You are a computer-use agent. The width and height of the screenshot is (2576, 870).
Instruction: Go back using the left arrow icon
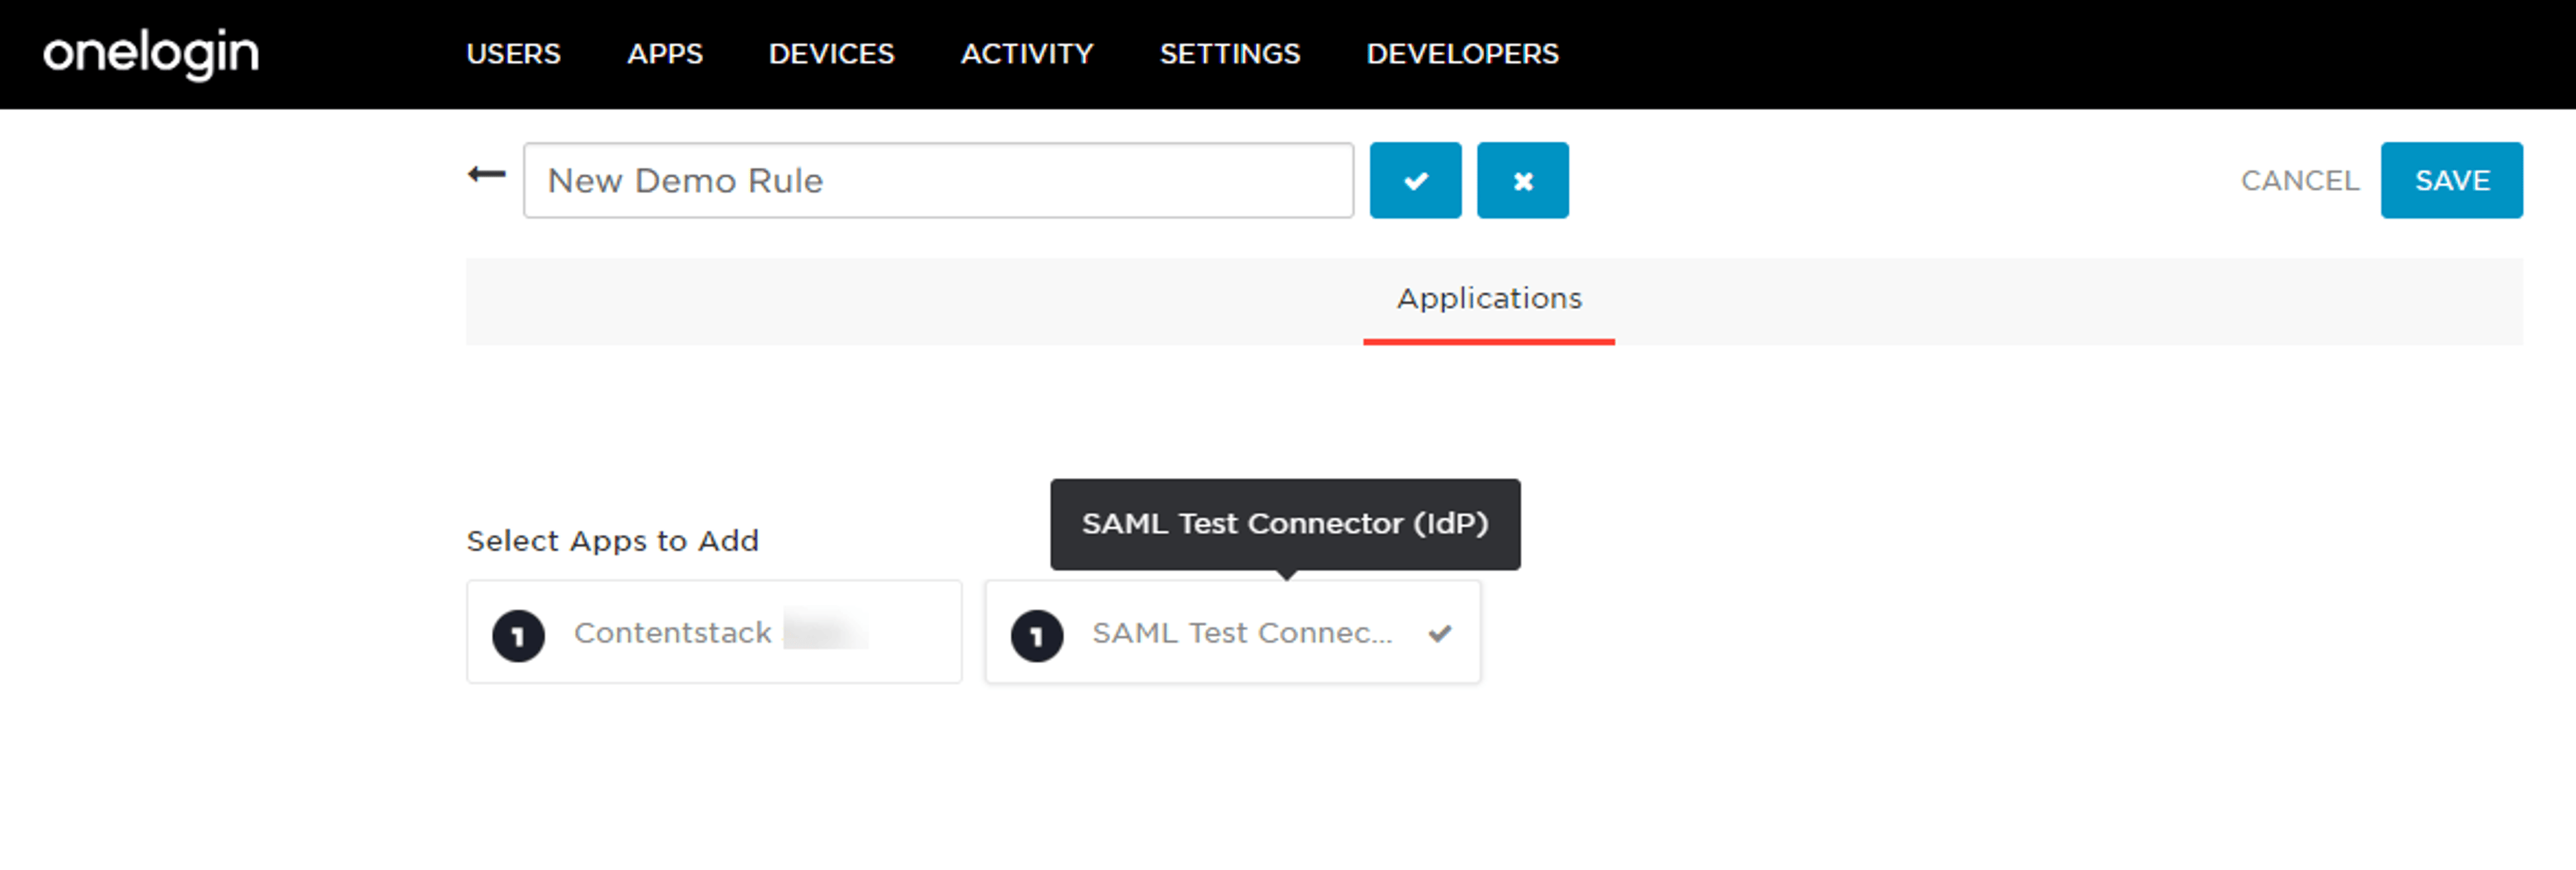pos(487,175)
